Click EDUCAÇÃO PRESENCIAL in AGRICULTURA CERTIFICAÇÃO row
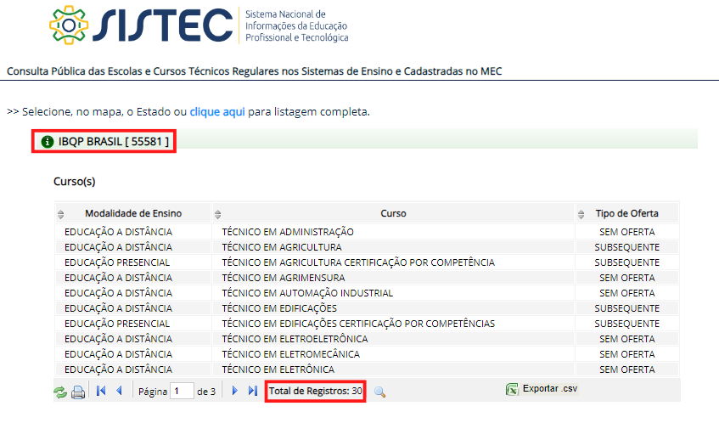The height and width of the screenshot is (423, 719). coord(117,262)
